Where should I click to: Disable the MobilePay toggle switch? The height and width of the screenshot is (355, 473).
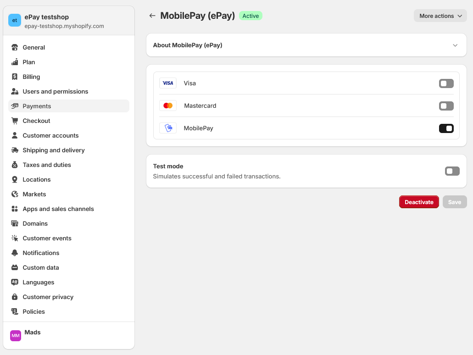(x=446, y=128)
